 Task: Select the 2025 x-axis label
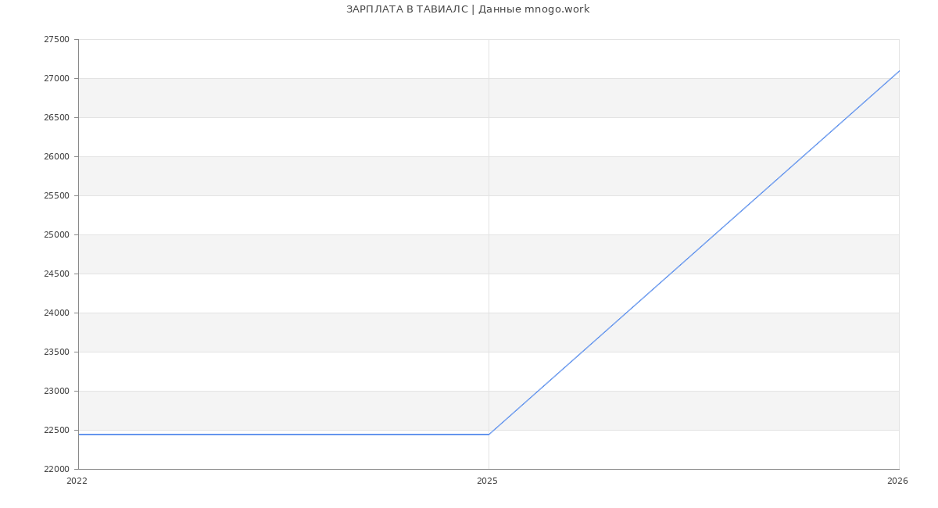pos(487,481)
